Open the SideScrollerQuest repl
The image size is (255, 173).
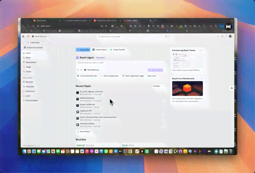tap(87, 98)
